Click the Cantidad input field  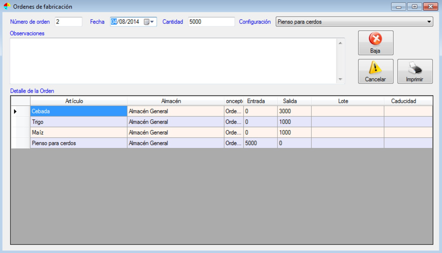[x=211, y=22]
